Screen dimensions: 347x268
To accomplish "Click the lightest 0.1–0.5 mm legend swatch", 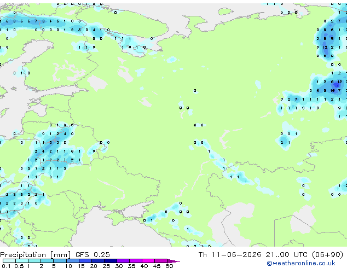I will 9,261.
